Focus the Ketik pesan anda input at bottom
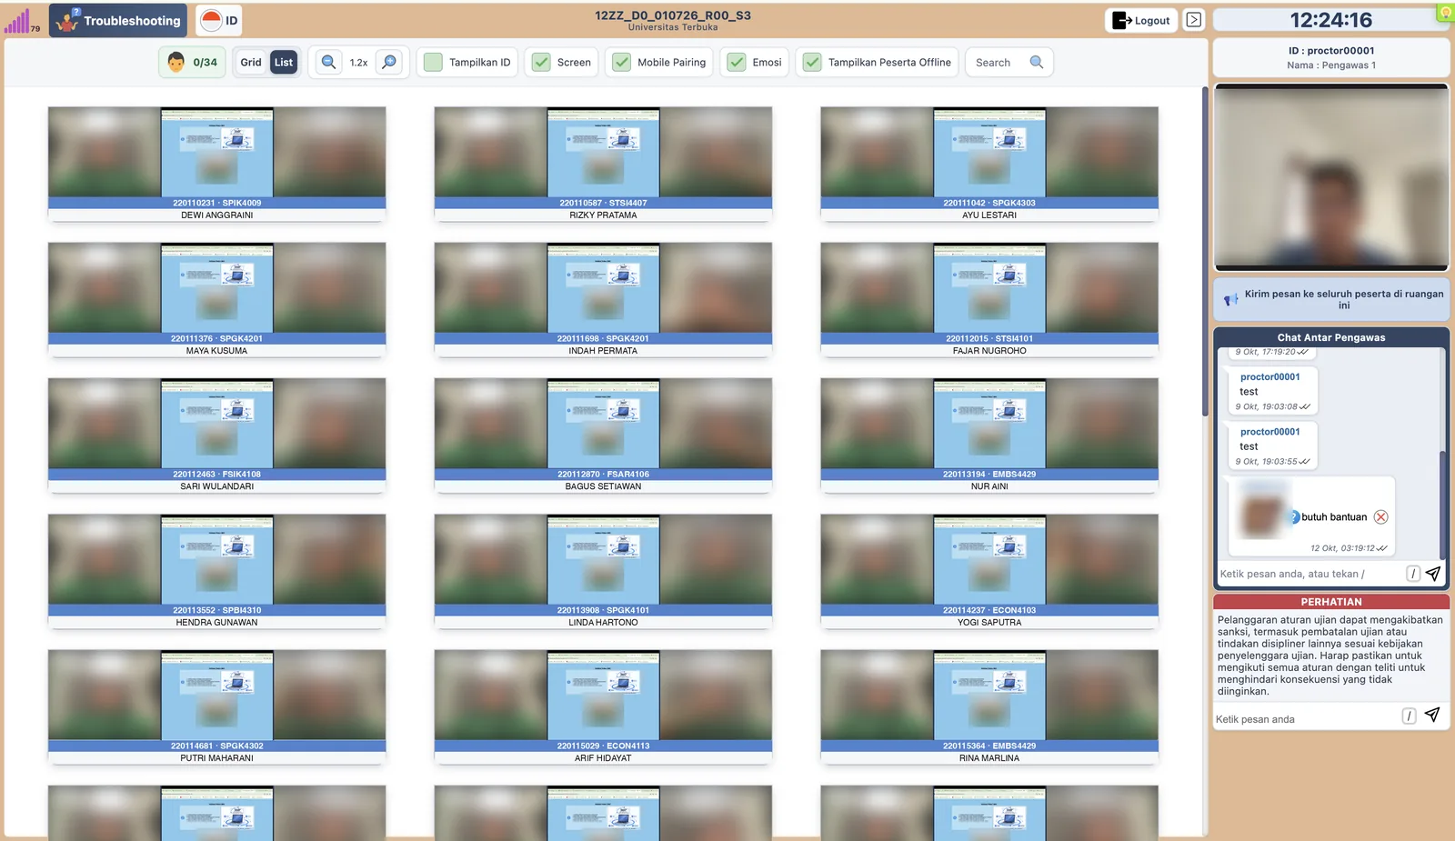The height and width of the screenshot is (841, 1455). pyautogui.click(x=1307, y=718)
